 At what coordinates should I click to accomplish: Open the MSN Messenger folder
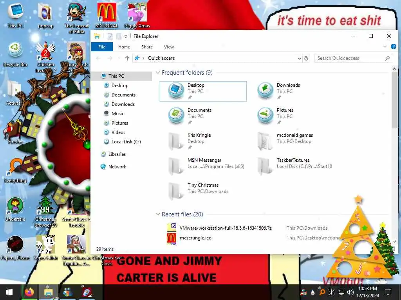click(202, 166)
